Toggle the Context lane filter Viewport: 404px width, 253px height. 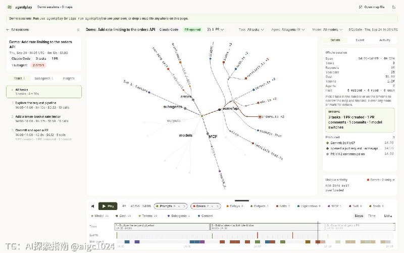[206, 216]
